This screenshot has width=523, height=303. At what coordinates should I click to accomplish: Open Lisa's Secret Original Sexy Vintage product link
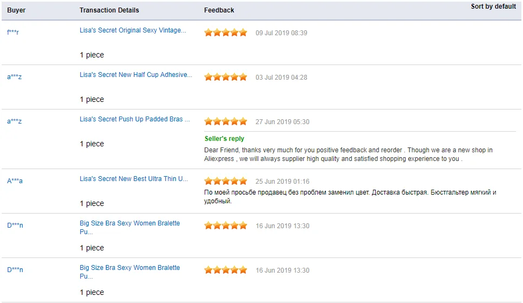(133, 30)
